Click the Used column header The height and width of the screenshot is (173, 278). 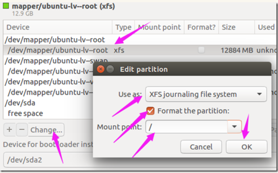(x=266, y=27)
